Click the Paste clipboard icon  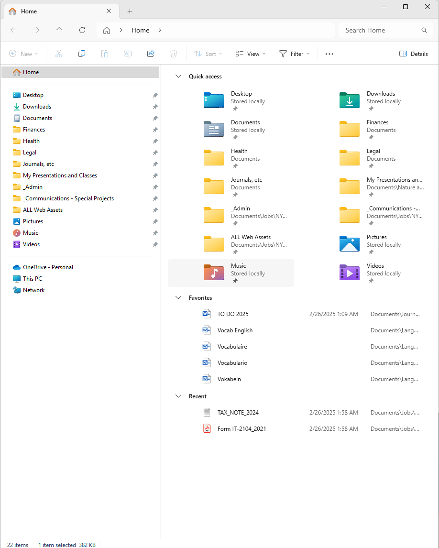105,54
